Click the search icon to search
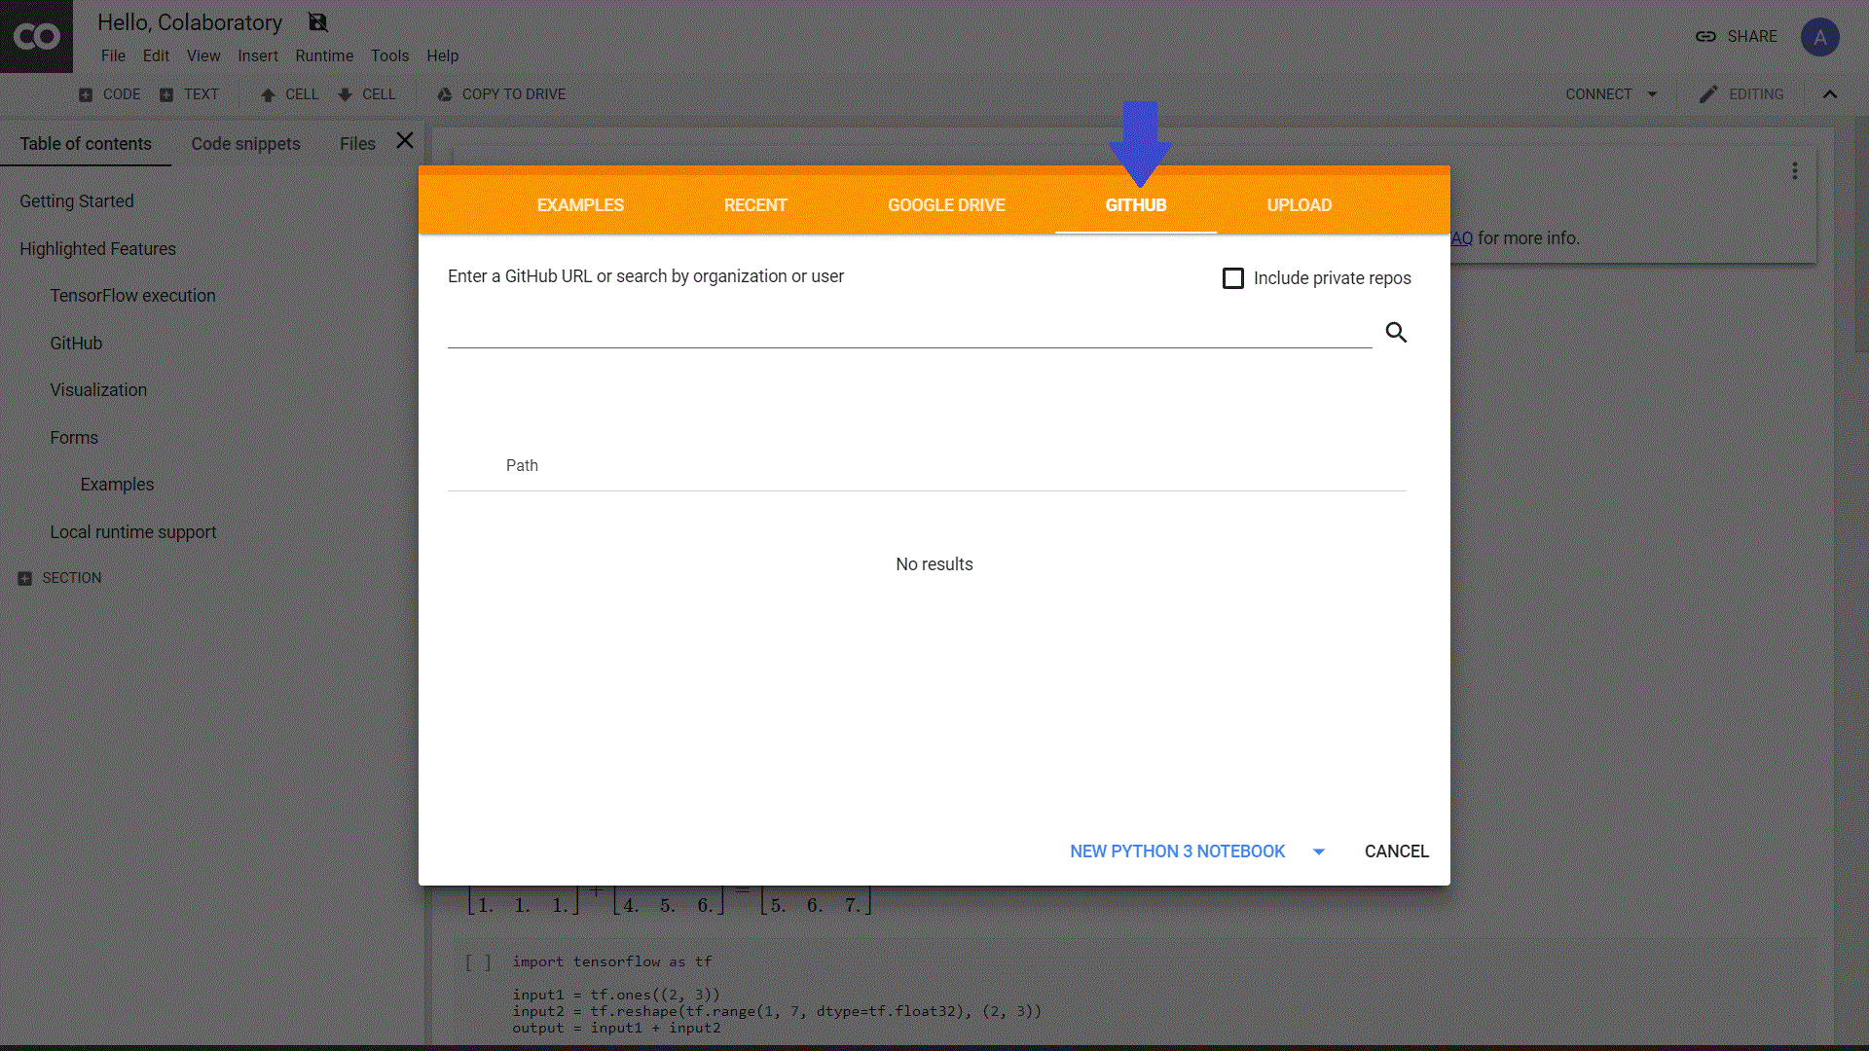The width and height of the screenshot is (1869, 1051). tap(1395, 333)
